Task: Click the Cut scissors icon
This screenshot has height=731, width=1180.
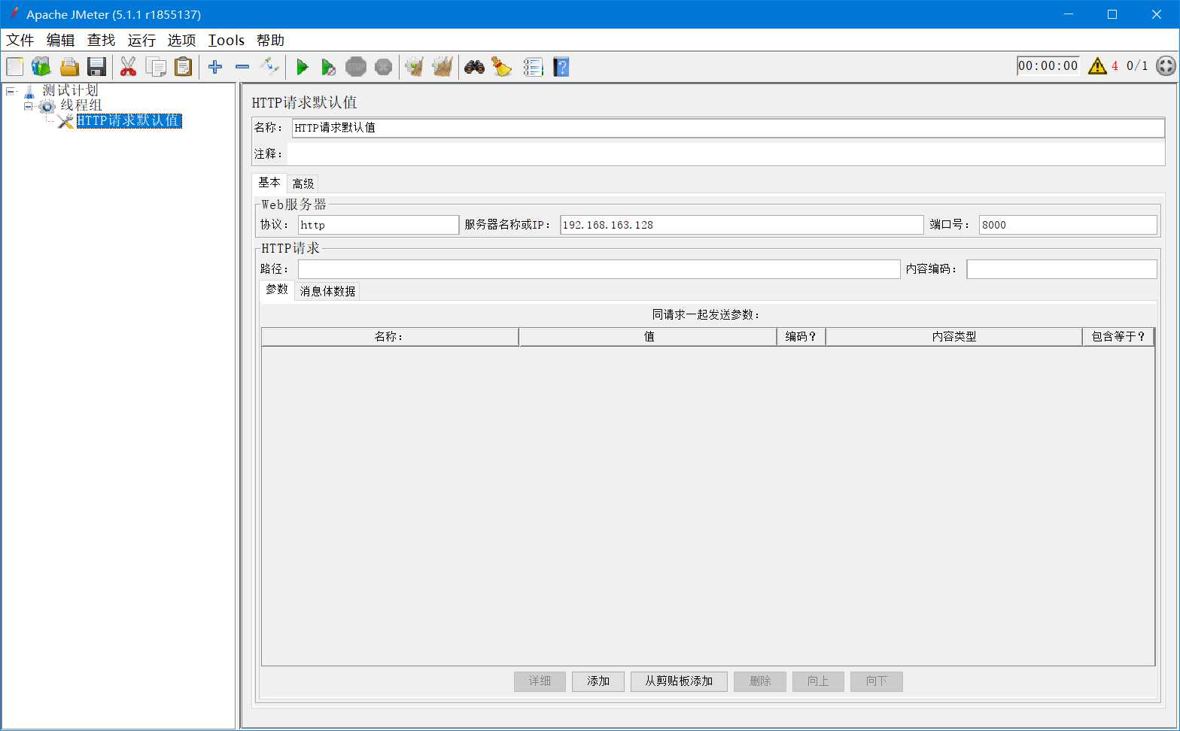Action: pos(129,67)
